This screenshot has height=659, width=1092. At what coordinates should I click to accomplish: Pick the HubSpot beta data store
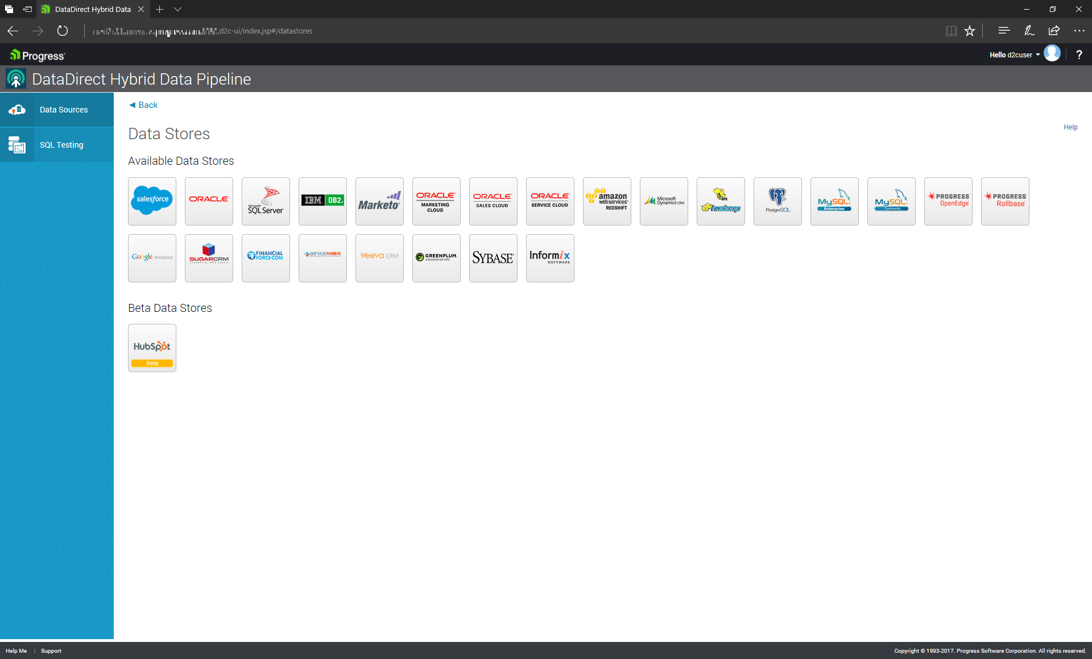click(x=152, y=348)
